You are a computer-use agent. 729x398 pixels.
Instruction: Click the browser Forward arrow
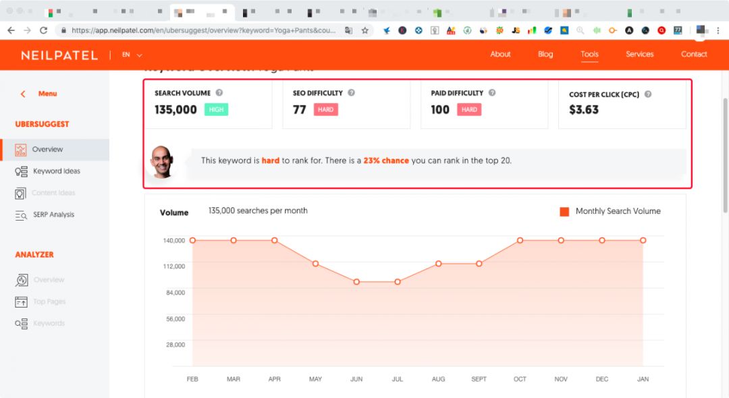click(x=28, y=30)
